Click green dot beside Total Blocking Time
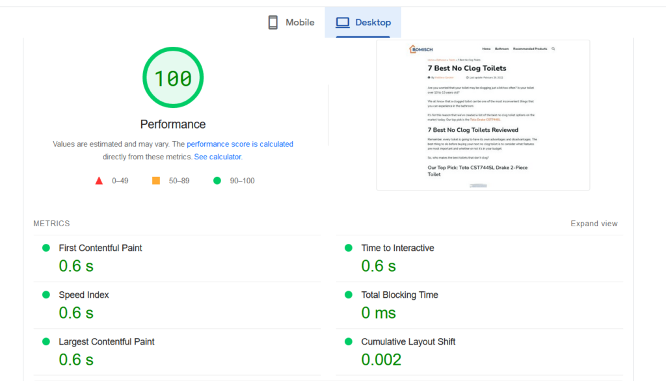The width and height of the screenshot is (666, 381). click(349, 295)
